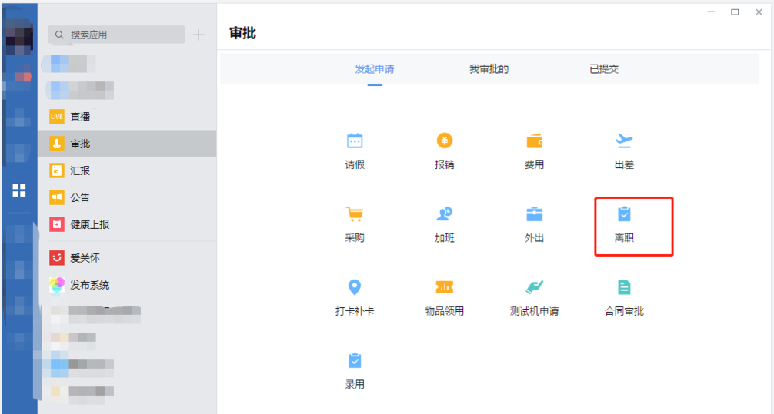This screenshot has width=774, height=414.
Task: Open the 采购 shopping cart icon
Action: pyautogui.click(x=355, y=214)
